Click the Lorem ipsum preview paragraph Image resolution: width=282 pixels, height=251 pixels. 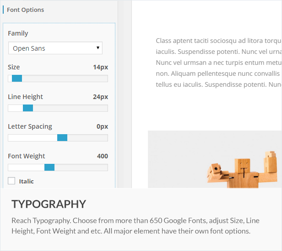[218, 63]
